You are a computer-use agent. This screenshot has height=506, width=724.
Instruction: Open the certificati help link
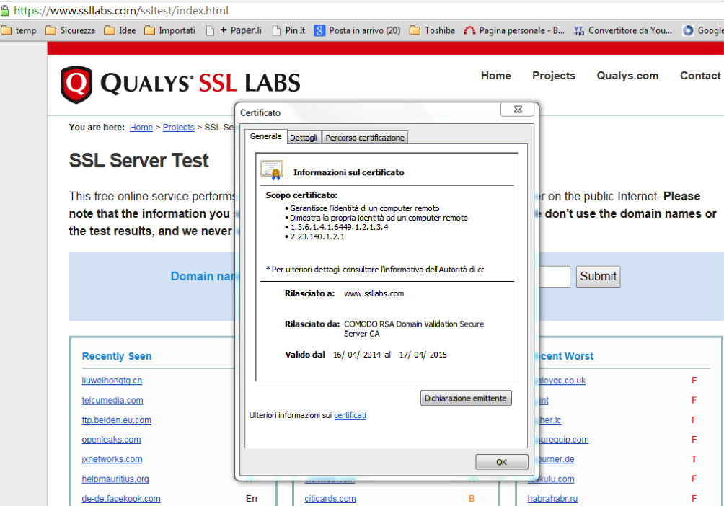tap(350, 415)
